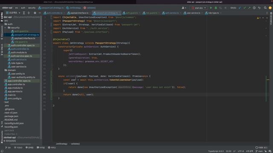Click the LF line separator status widget

(x=234, y=151)
